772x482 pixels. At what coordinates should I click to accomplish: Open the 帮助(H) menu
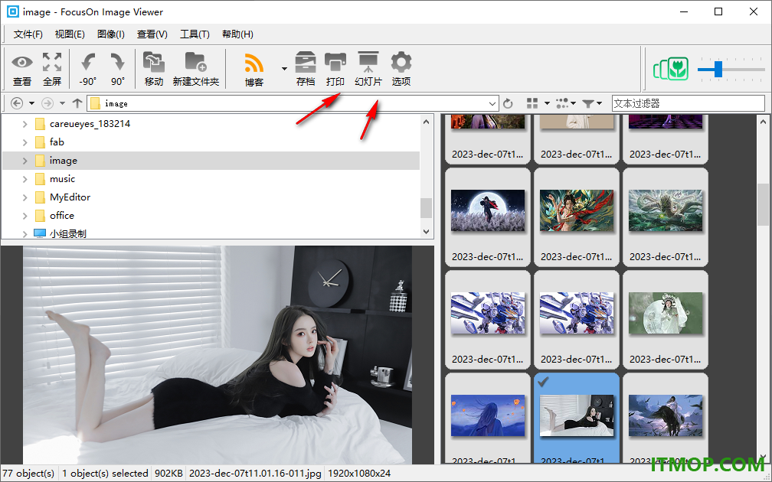pyautogui.click(x=237, y=34)
